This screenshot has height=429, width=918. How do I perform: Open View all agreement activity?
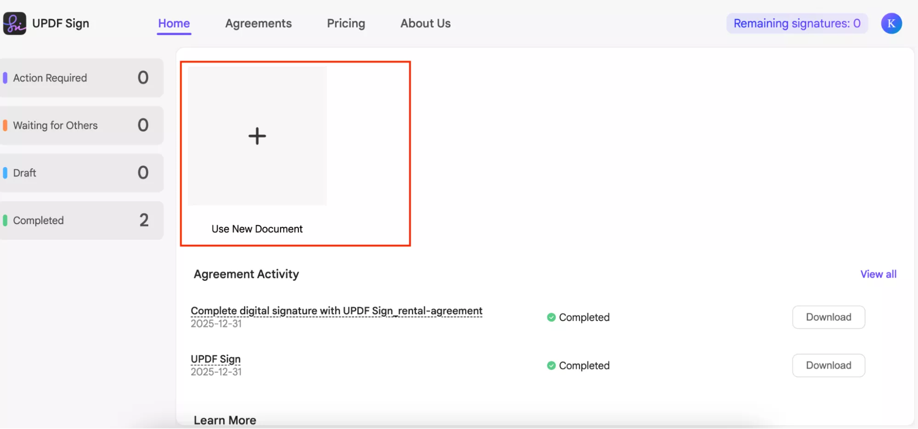tap(878, 274)
